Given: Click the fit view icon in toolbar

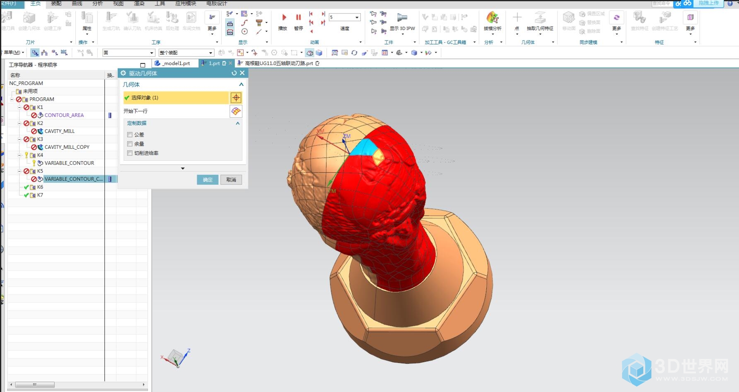Looking at the screenshot, I should tap(335, 53).
